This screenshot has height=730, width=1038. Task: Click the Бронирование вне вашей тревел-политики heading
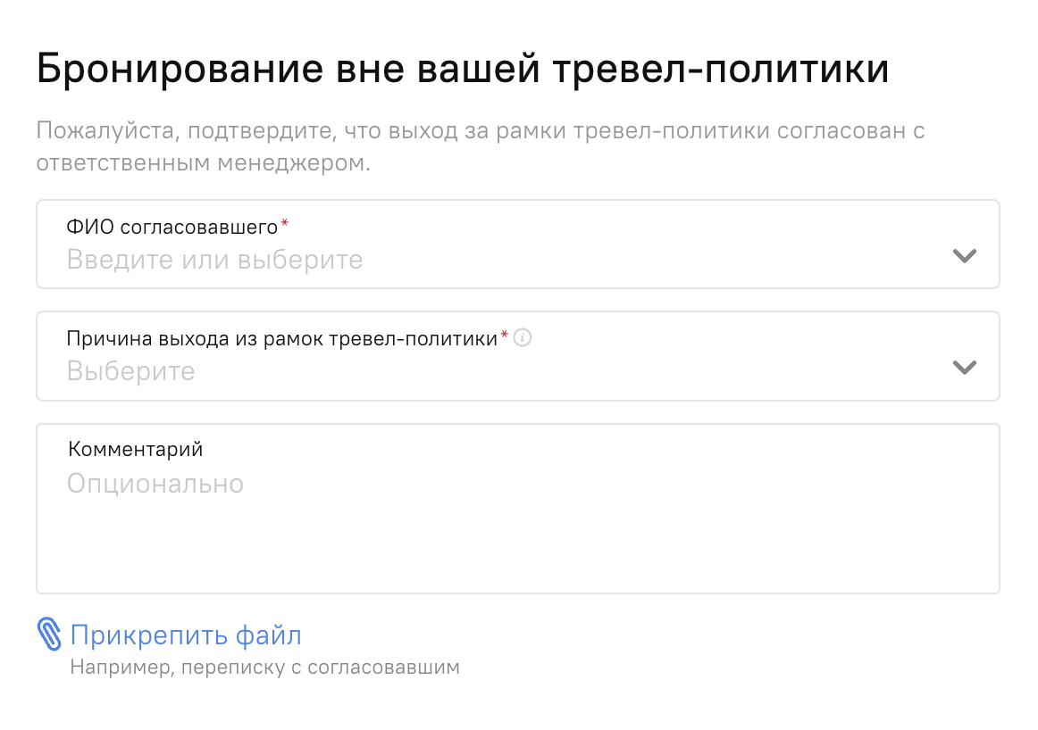pyautogui.click(x=463, y=68)
